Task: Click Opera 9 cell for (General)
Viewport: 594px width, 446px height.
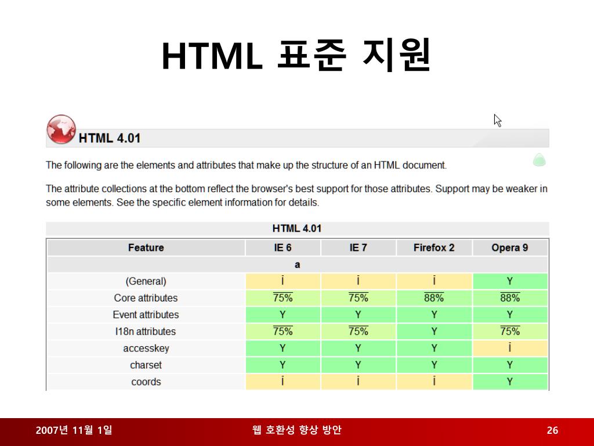Action: tap(510, 282)
